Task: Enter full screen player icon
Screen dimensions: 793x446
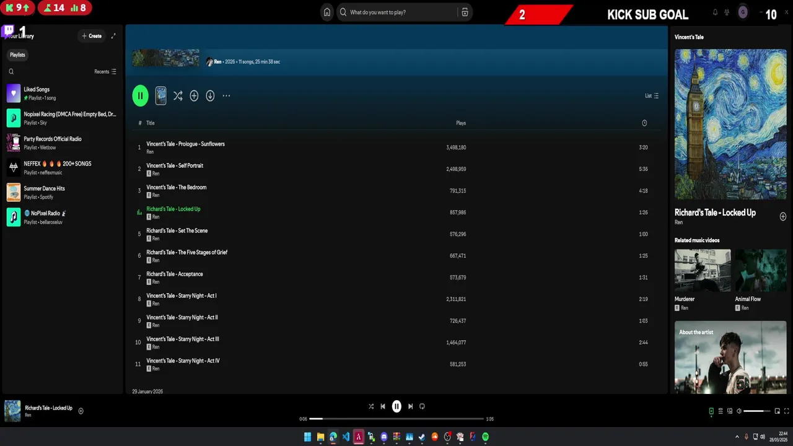Action: click(787, 411)
